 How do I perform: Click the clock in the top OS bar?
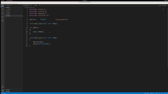tap(85, 1)
